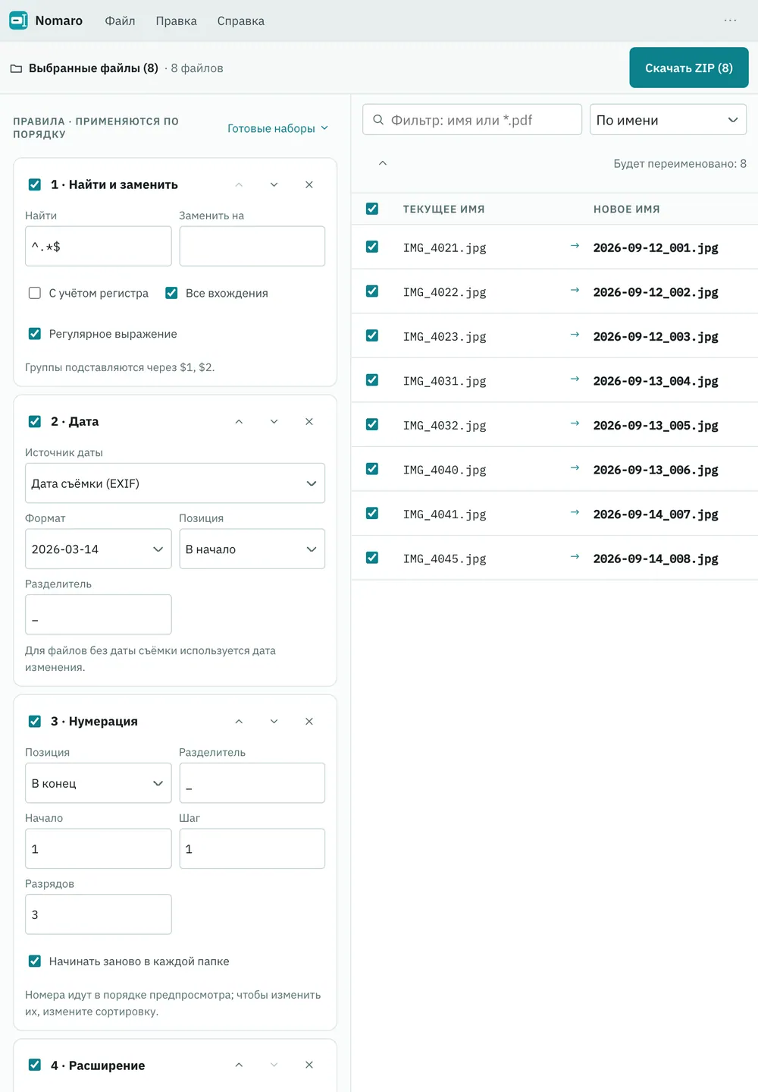This screenshot has height=1092, width=758.
Task: Disable rule 1 Найти и заменить checkbox
Action: click(x=35, y=184)
